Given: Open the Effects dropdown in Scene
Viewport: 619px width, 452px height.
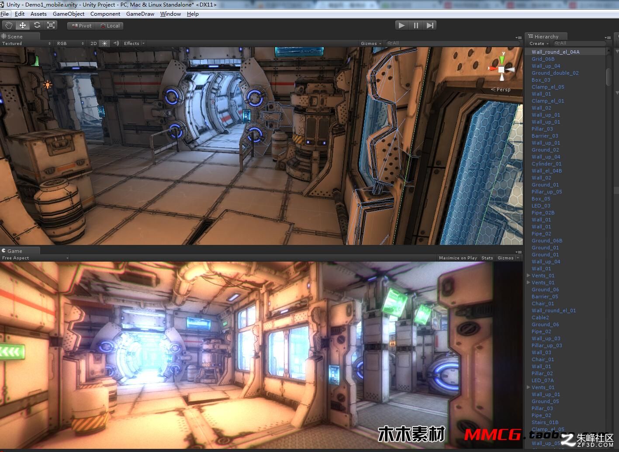Looking at the screenshot, I should (134, 43).
